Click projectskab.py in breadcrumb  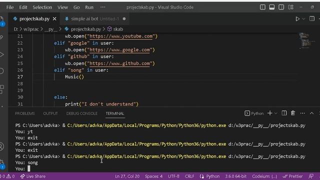tap(86, 29)
